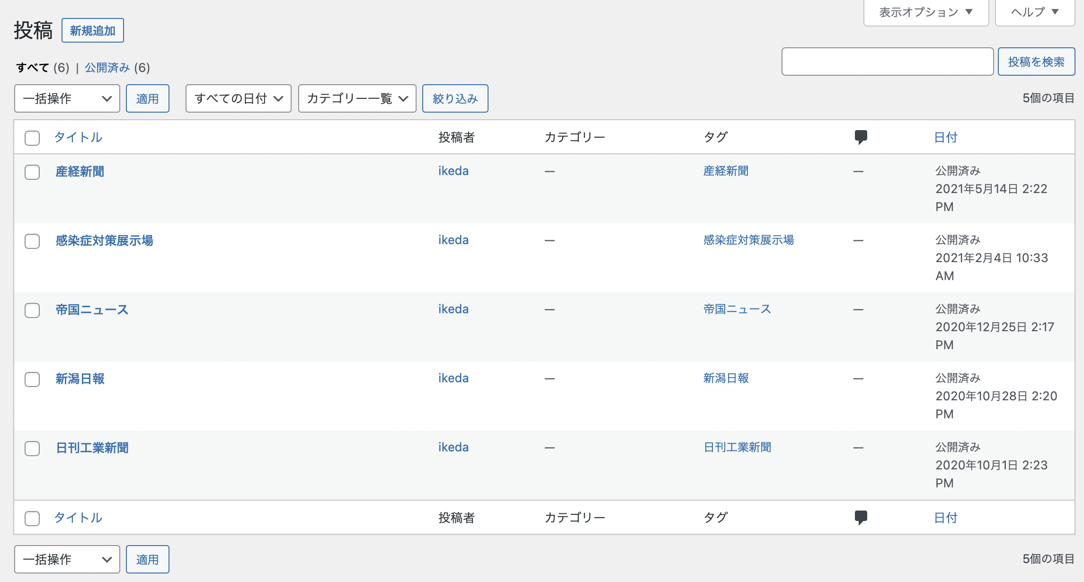
Task: Click the タグ column header
Action: [716, 137]
